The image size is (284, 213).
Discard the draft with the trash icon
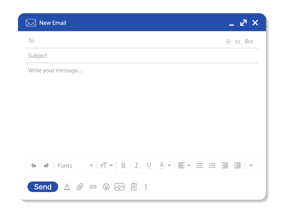(134, 187)
